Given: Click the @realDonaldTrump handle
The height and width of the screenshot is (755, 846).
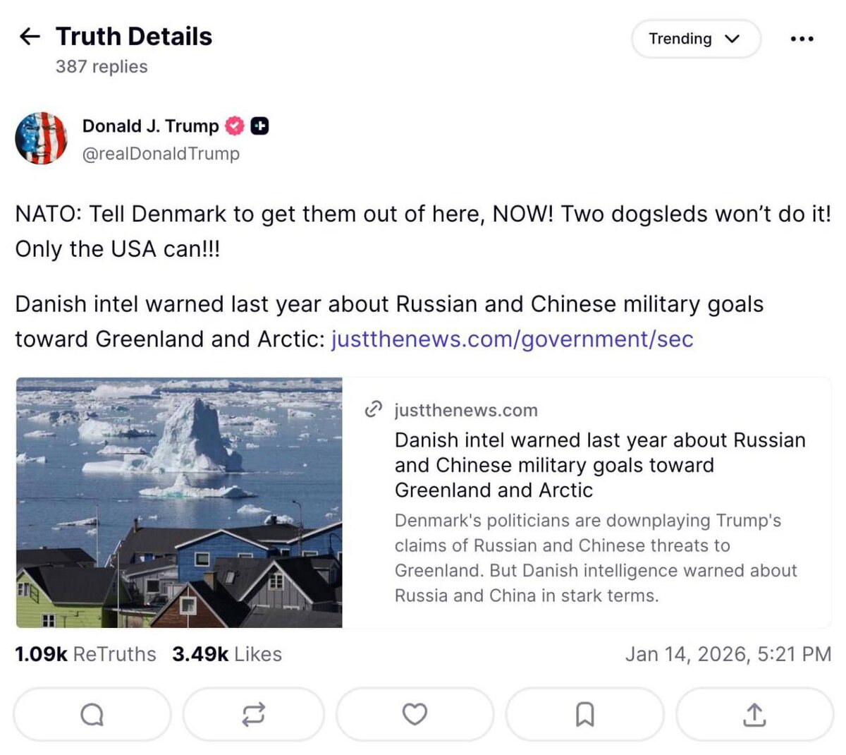Looking at the screenshot, I should [x=161, y=153].
